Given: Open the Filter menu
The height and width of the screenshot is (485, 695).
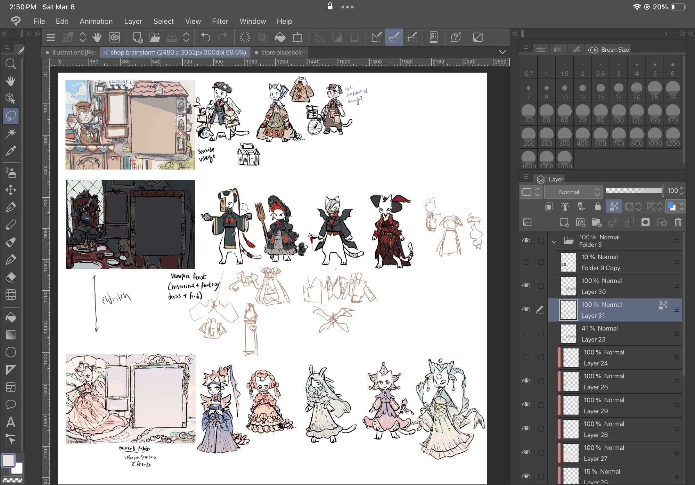Looking at the screenshot, I should pos(220,21).
